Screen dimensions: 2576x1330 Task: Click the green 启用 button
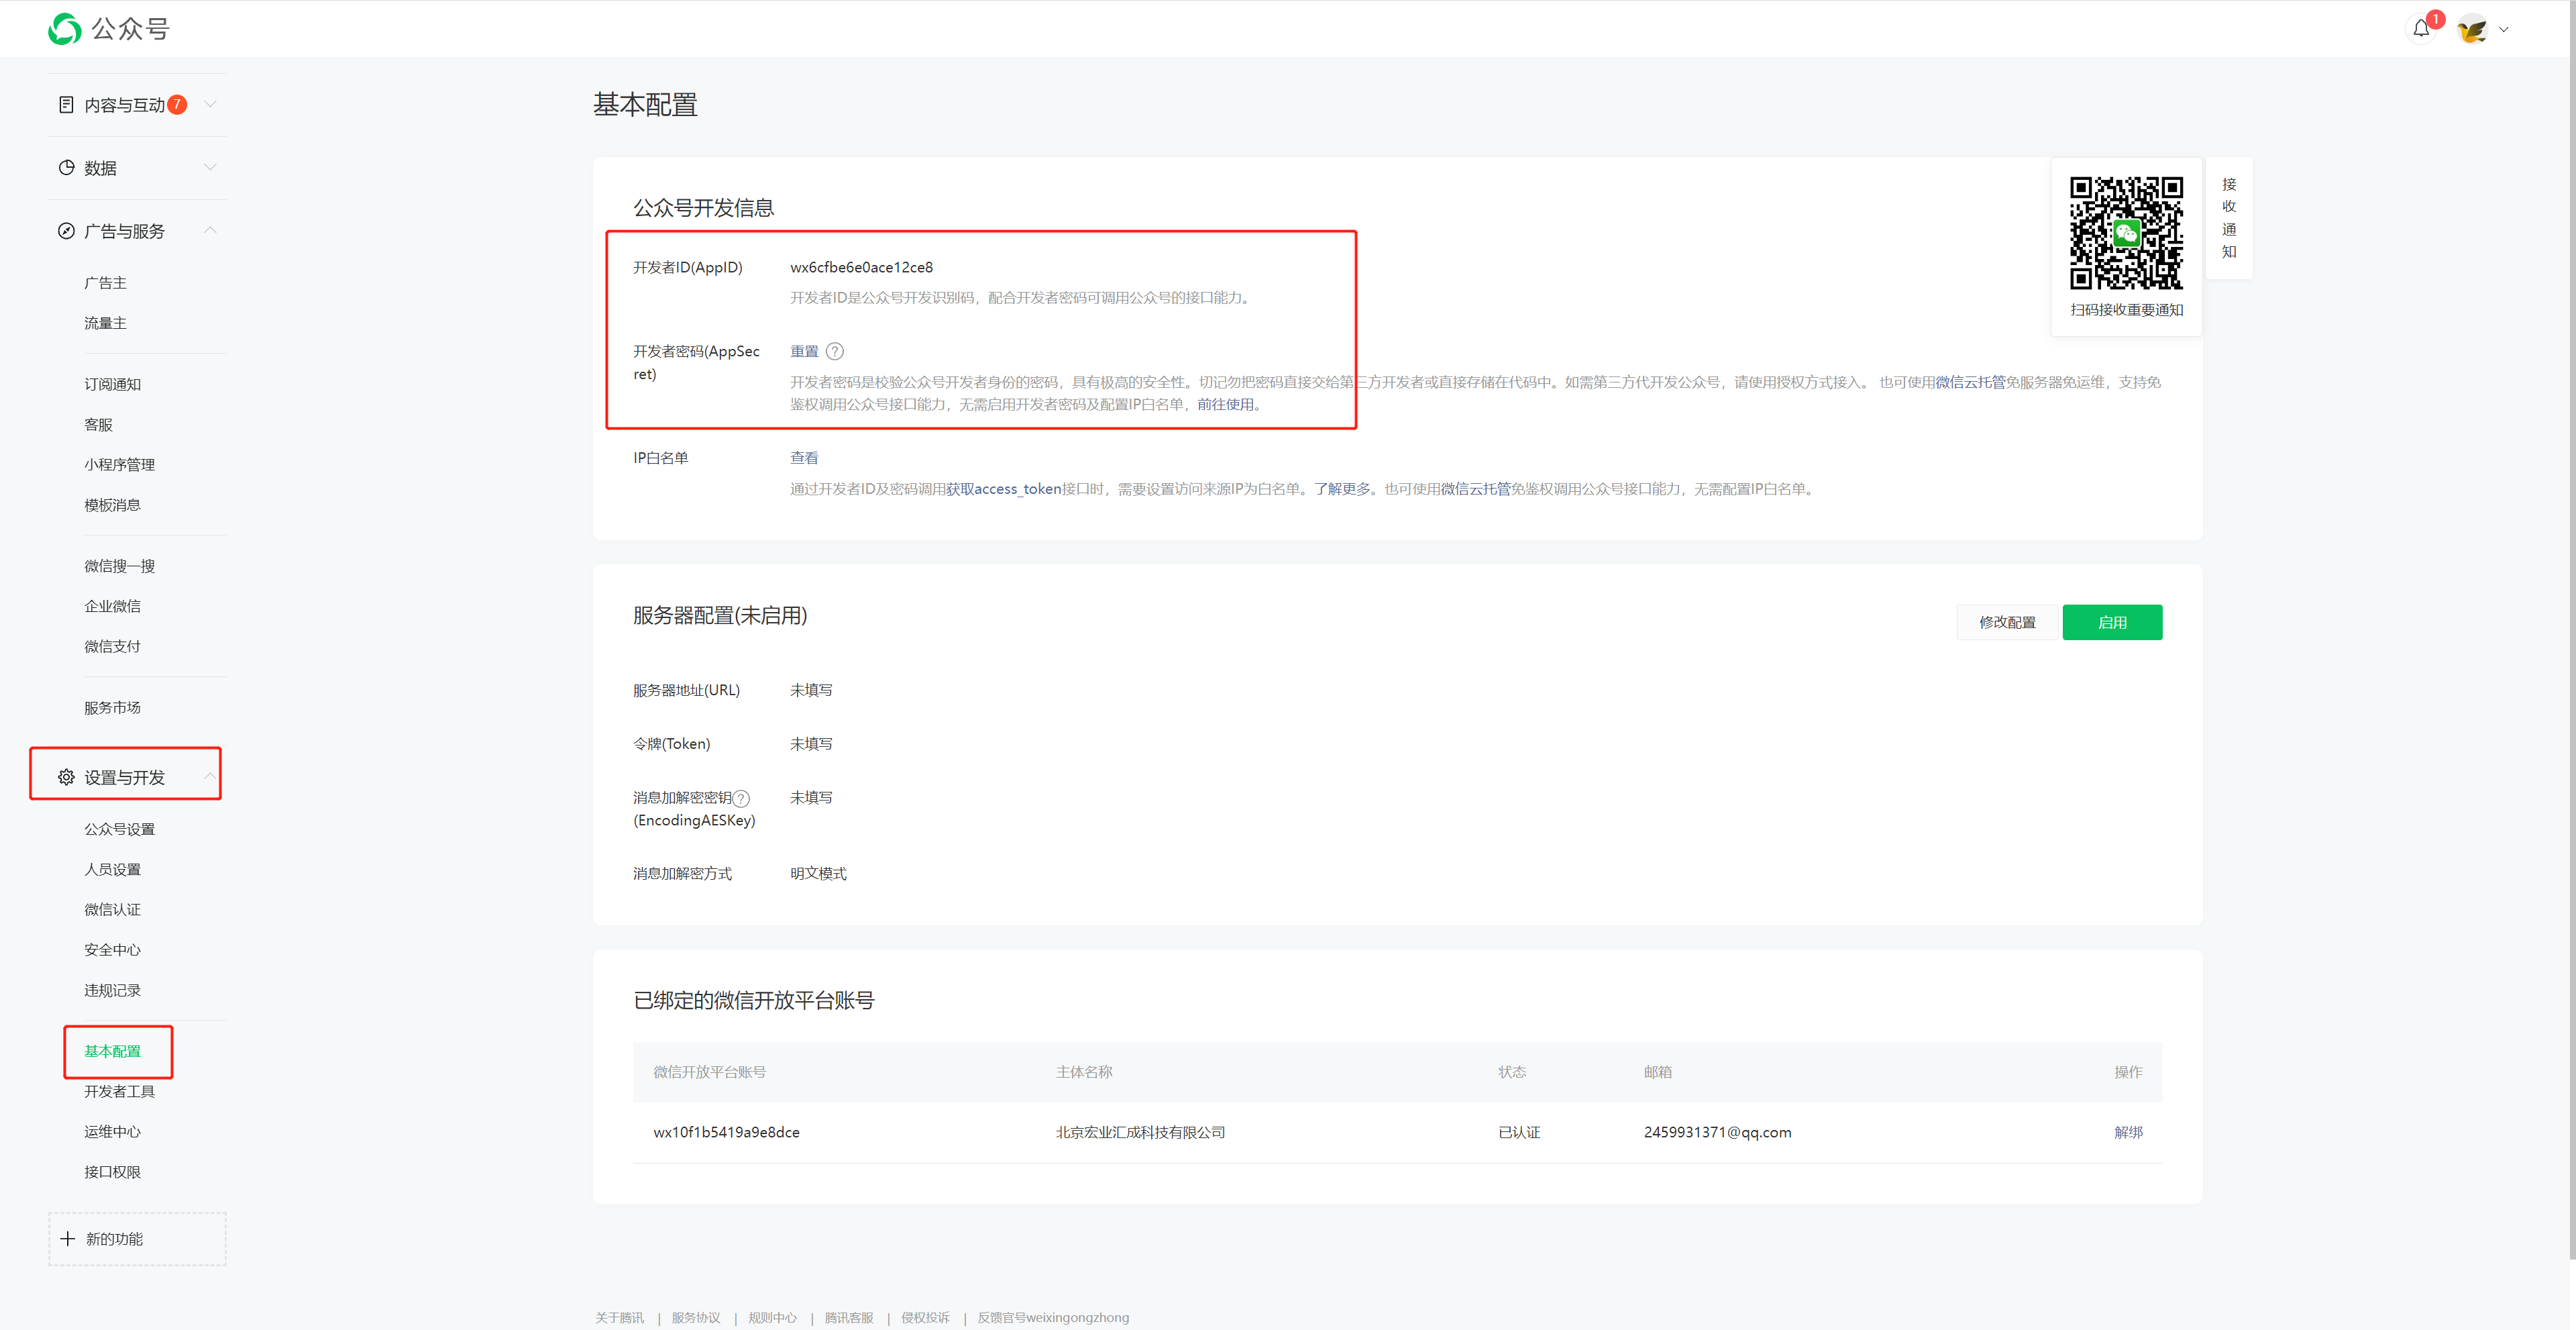[x=2112, y=622]
